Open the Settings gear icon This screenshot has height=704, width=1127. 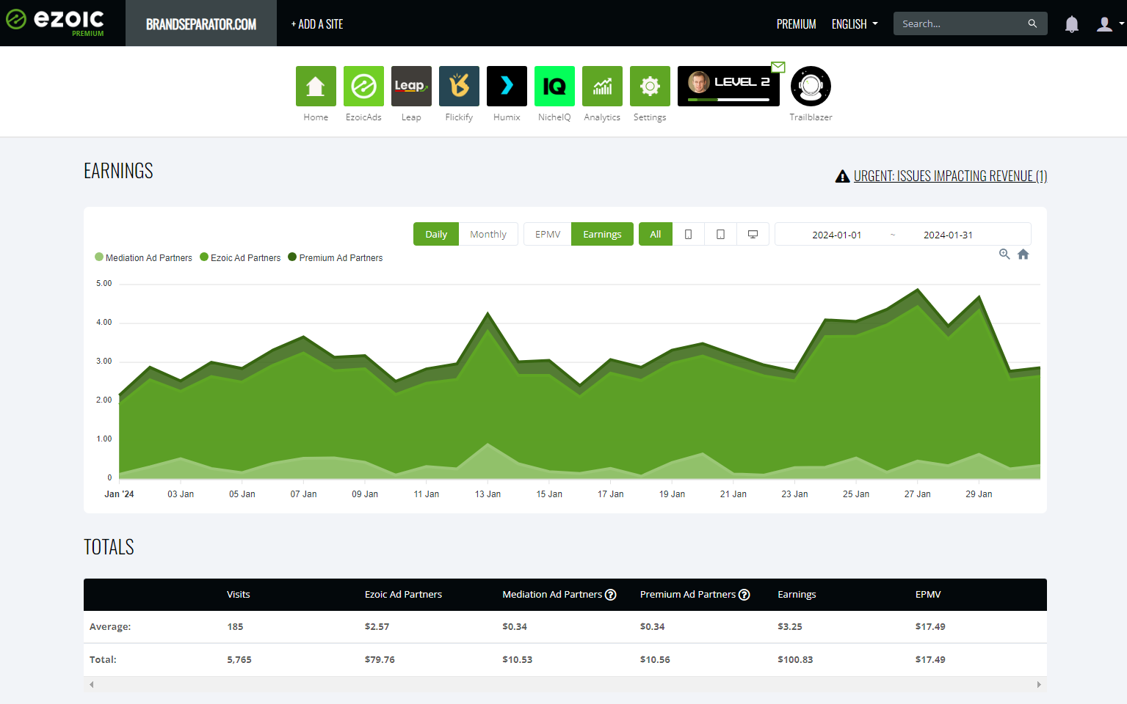pos(650,86)
